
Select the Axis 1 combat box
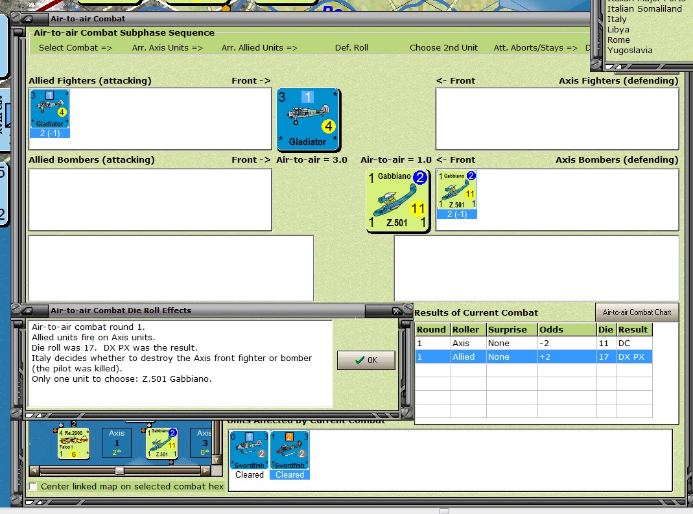click(x=117, y=443)
